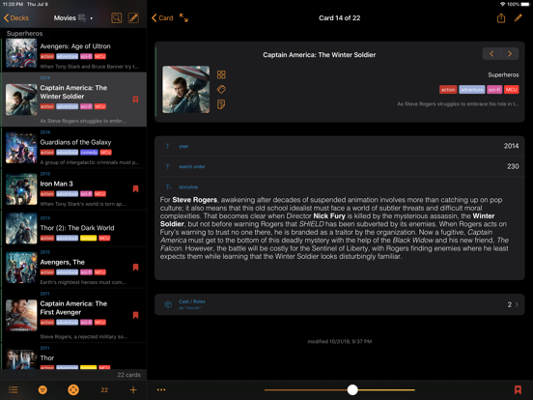The height and width of the screenshot is (400, 533).
Task: Toggle bookmark on The First Avenger row
Action: (135, 315)
